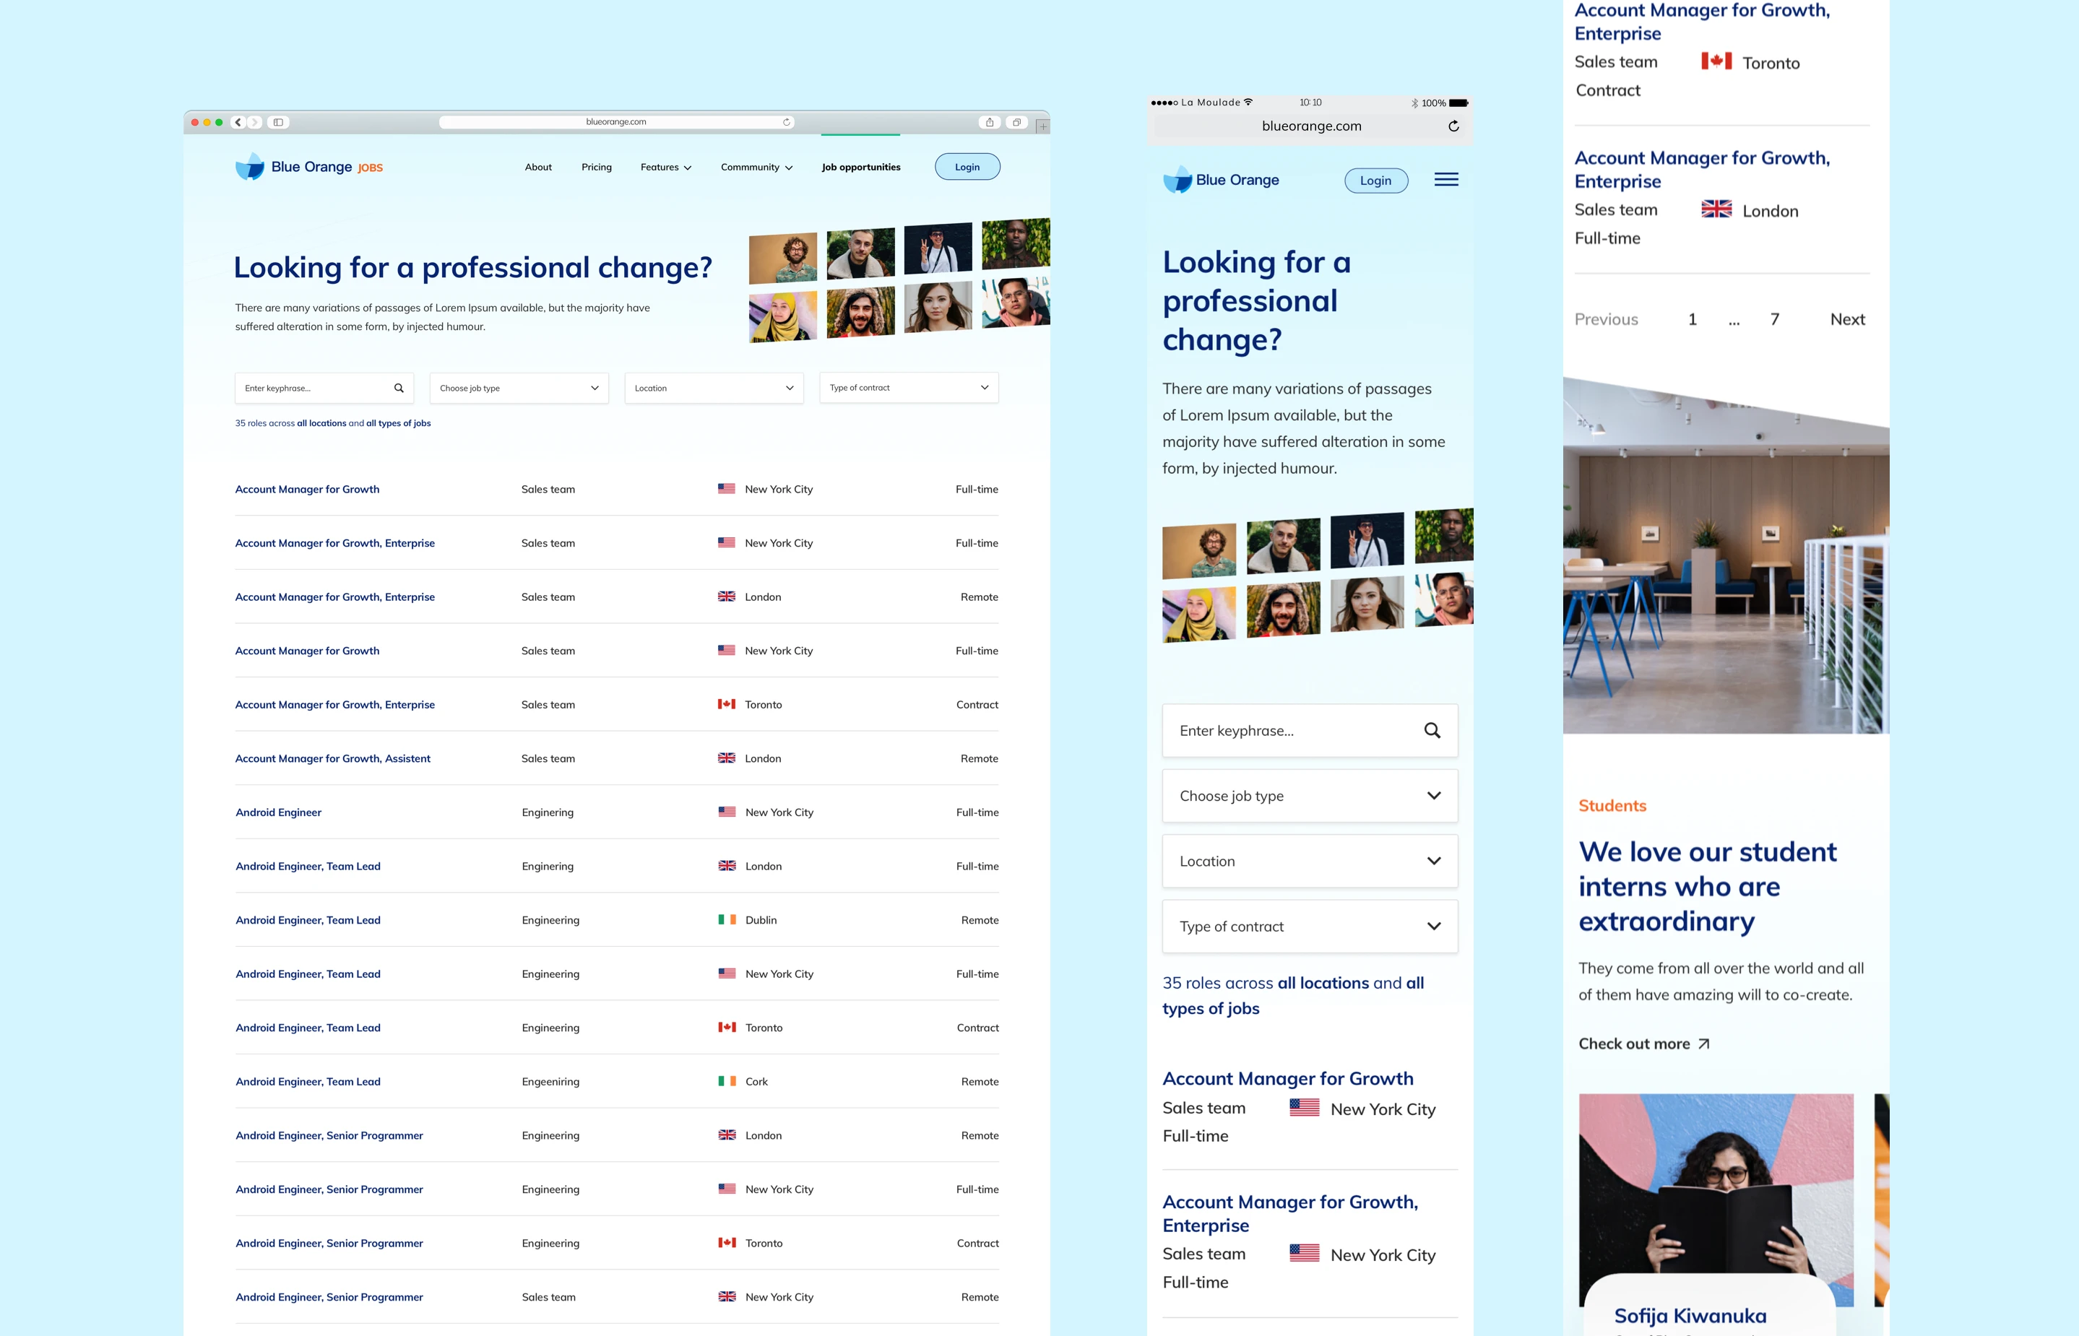Open the Android Engineer job listing
This screenshot has width=2079, height=1336.
tap(279, 812)
